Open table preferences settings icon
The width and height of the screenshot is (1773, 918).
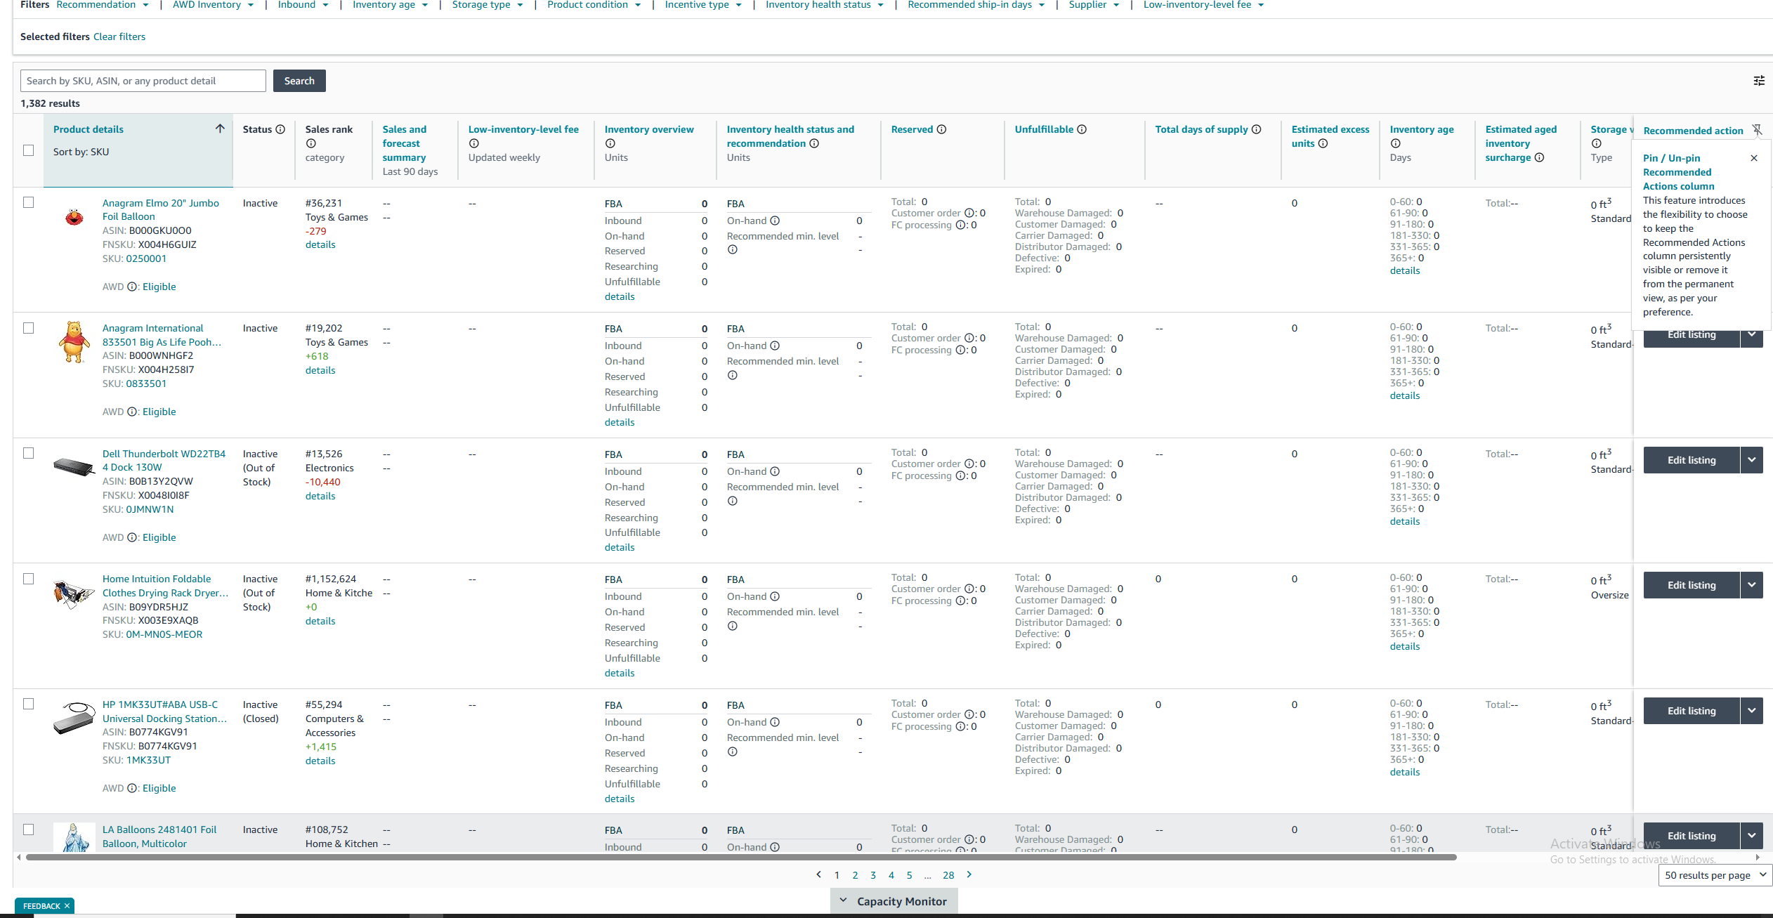pos(1759,81)
